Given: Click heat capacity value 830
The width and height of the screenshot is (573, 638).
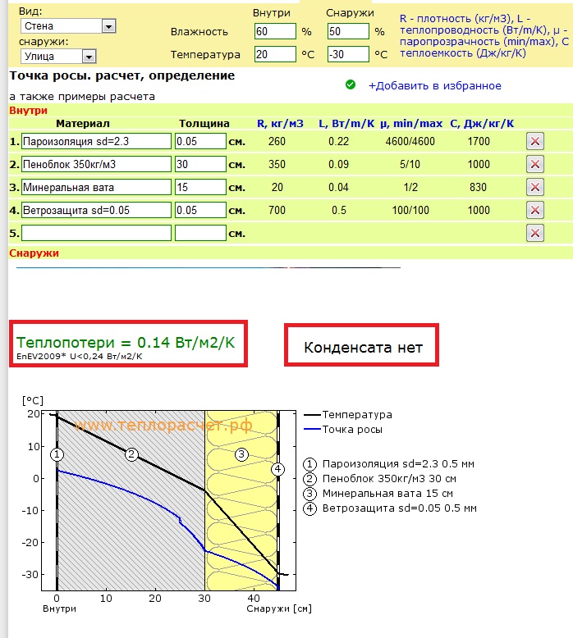Looking at the screenshot, I should coord(478,187).
